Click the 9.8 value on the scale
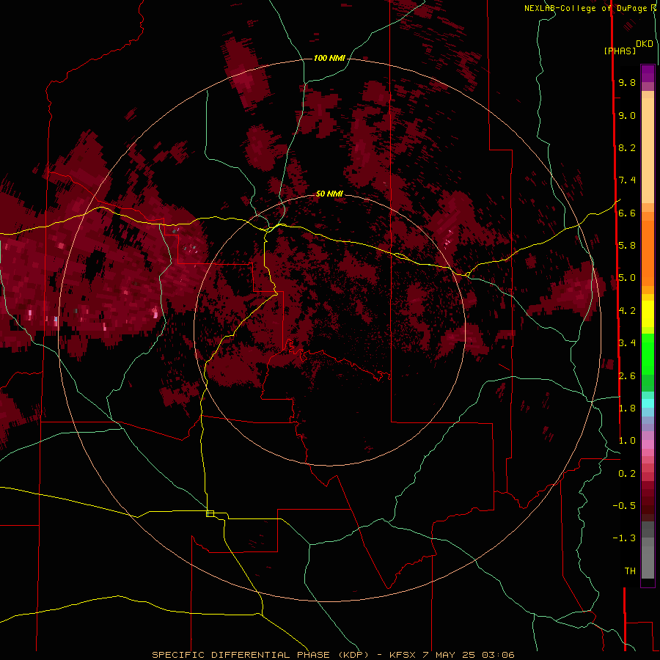The width and height of the screenshot is (660, 660). [x=627, y=82]
